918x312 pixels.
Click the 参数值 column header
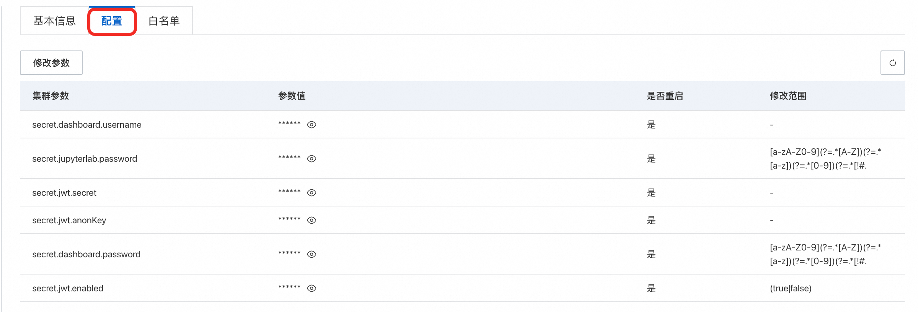click(x=292, y=96)
